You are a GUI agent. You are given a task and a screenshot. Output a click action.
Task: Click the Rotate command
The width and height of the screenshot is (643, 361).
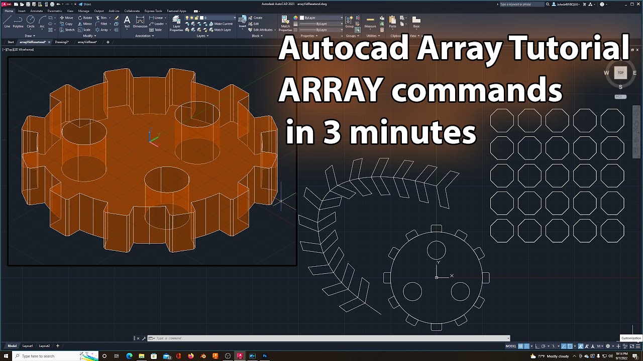coord(85,18)
